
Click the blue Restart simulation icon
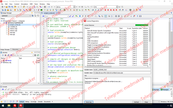pos(49,7)
